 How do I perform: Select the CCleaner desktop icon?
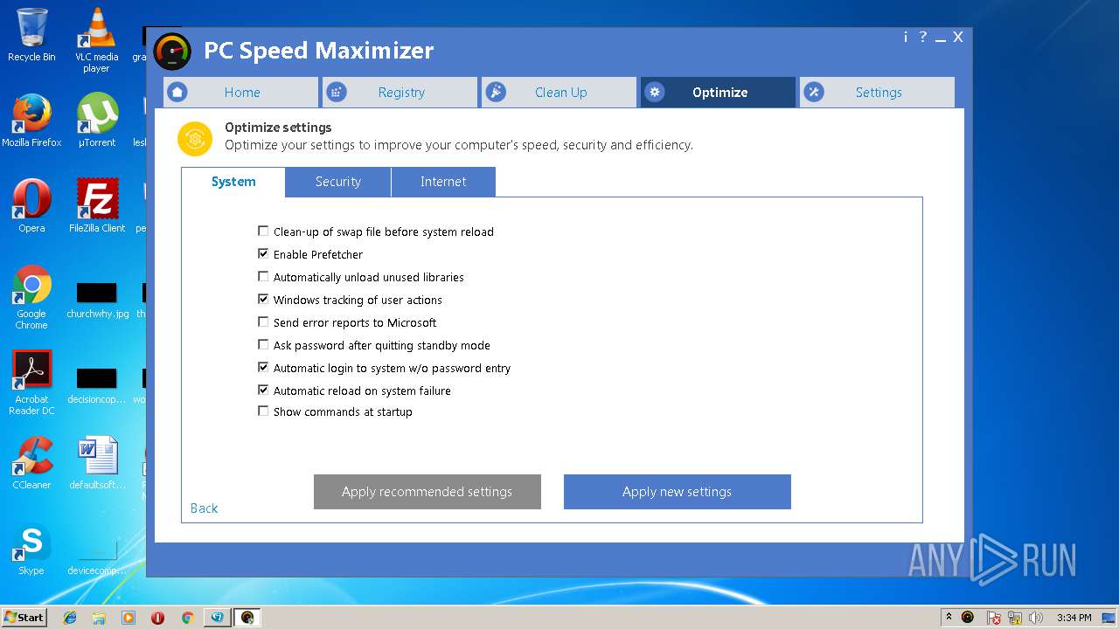coord(31,463)
